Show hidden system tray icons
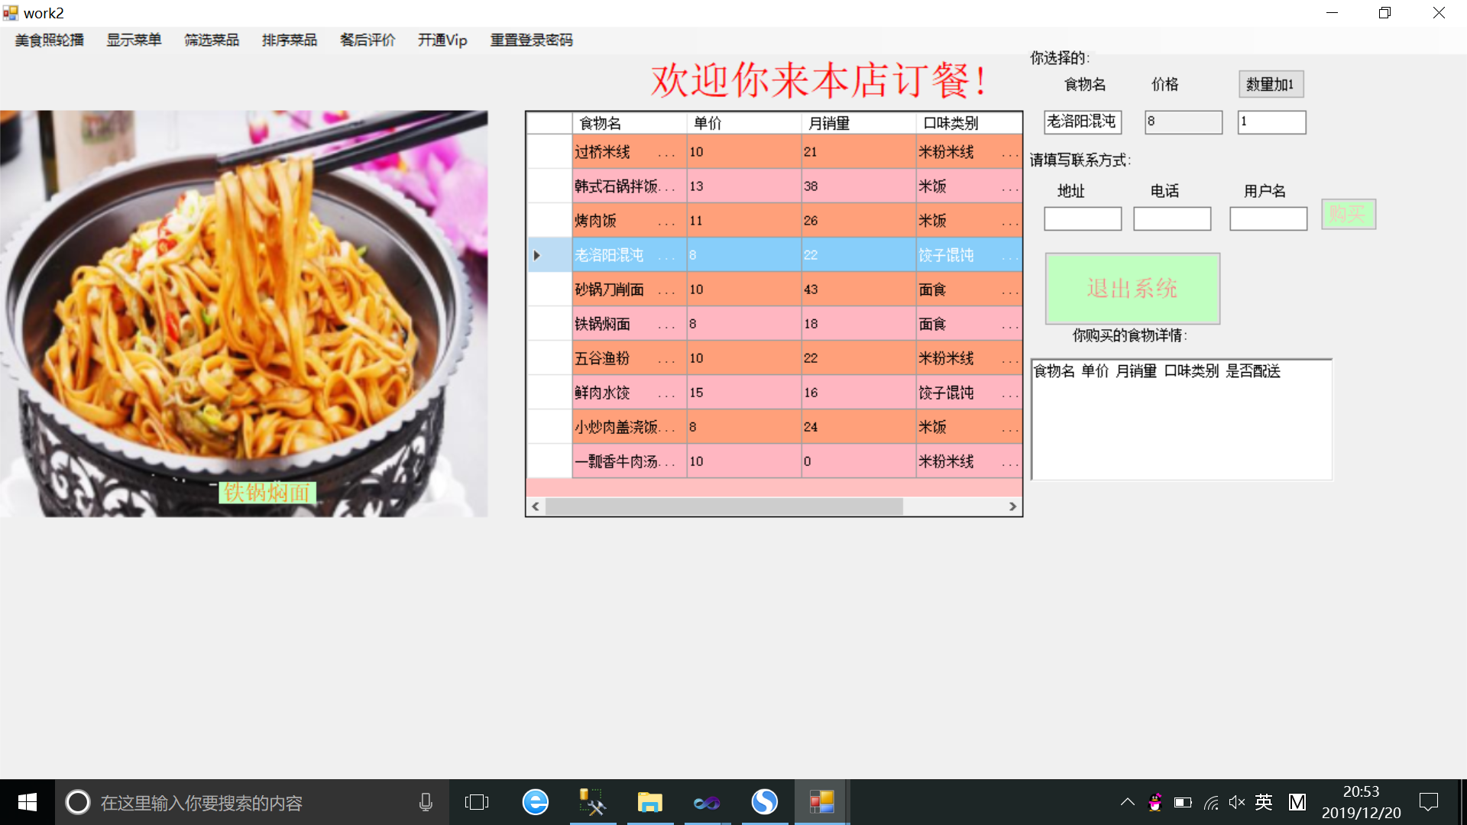This screenshot has height=825, width=1467. (x=1128, y=802)
